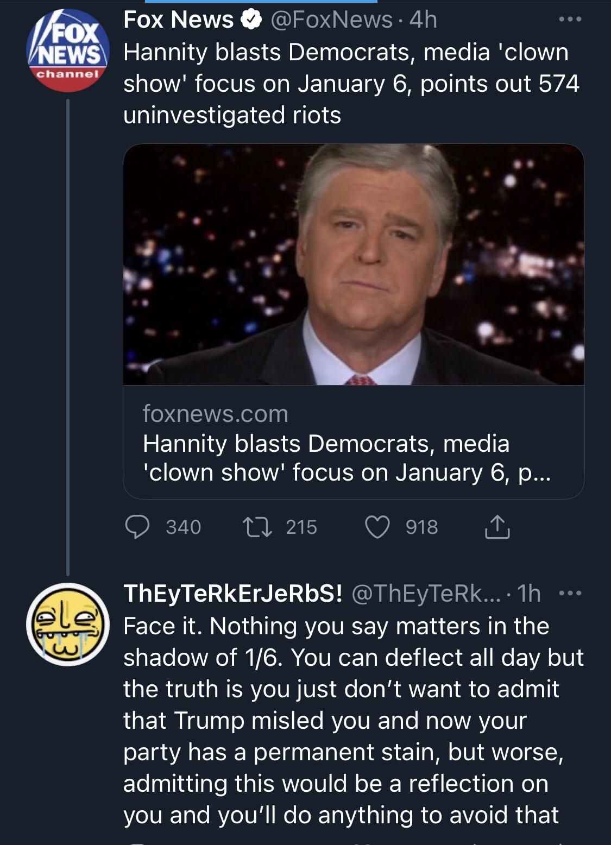Open the ThEyTeRkErJeRbS! display name
Image resolution: width=611 pixels, height=845 pixels.
click(232, 594)
